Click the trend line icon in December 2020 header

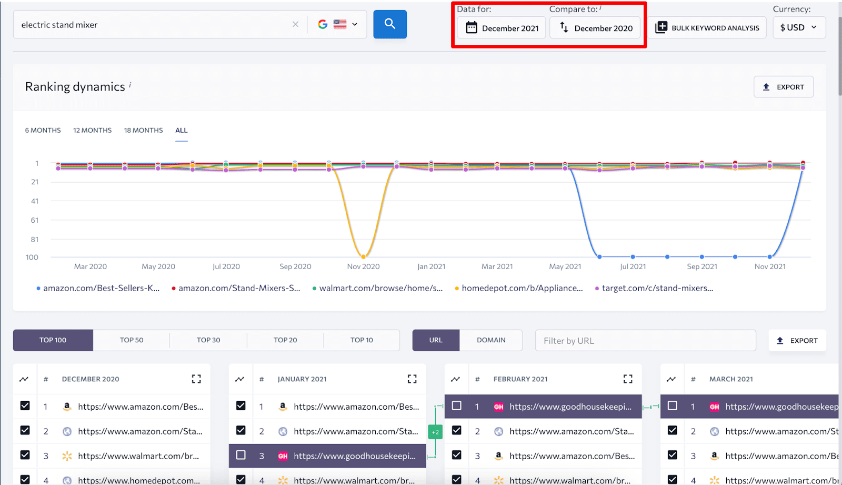coord(24,379)
